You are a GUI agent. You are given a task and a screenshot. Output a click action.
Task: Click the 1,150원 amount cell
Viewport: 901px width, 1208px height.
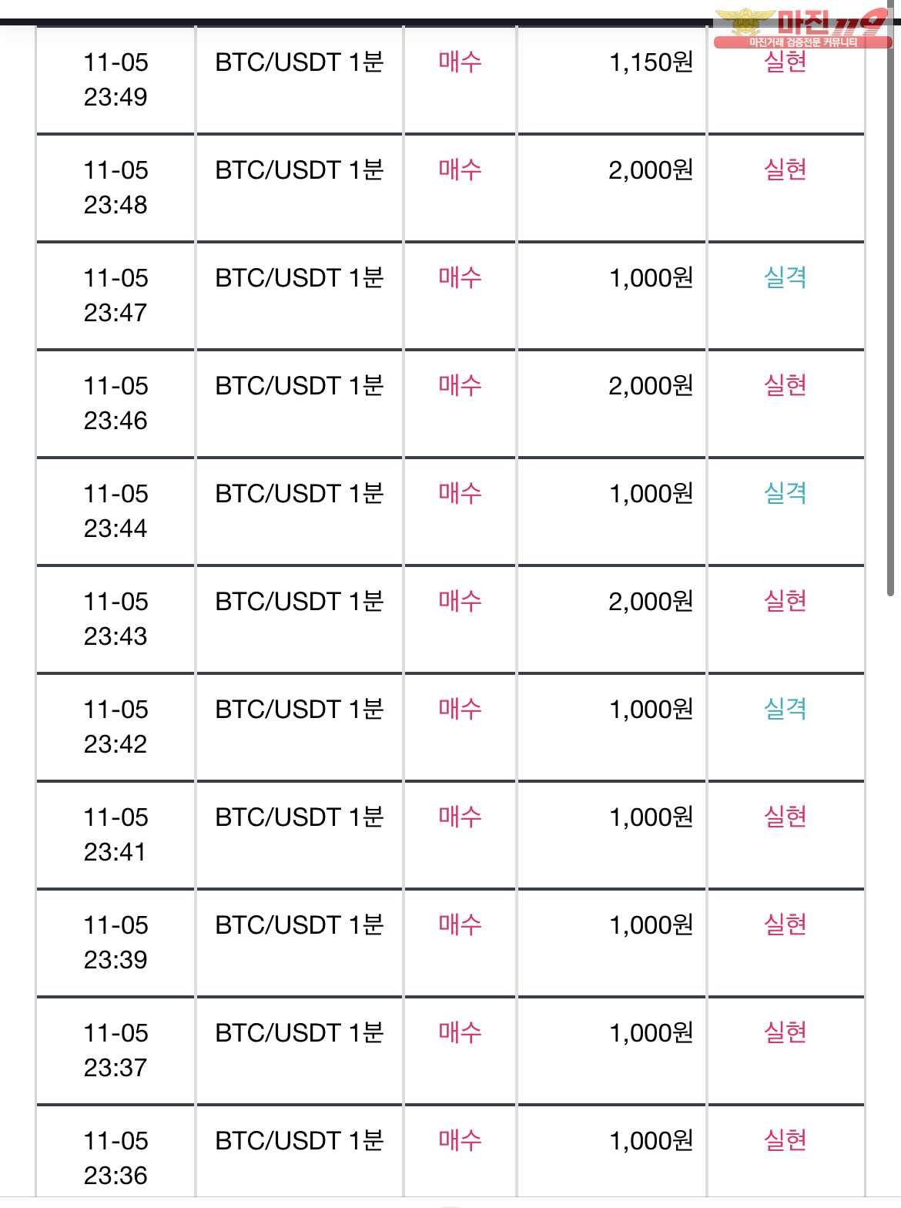pyautogui.click(x=651, y=62)
